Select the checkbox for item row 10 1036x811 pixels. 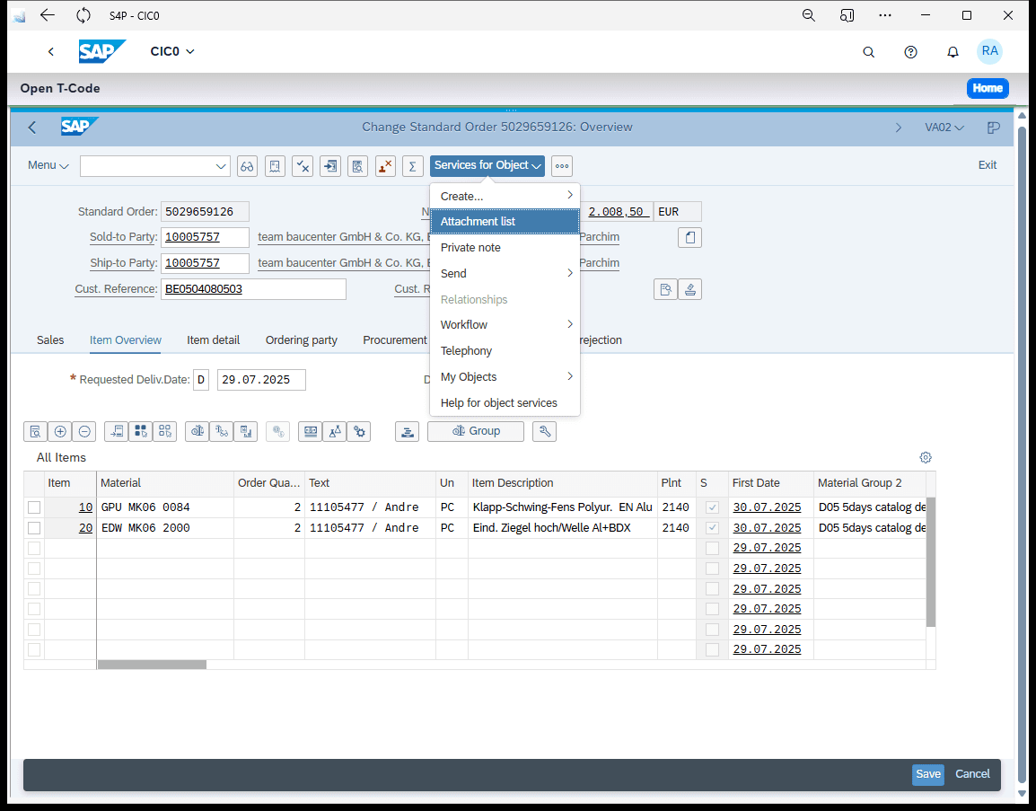click(x=34, y=507)
